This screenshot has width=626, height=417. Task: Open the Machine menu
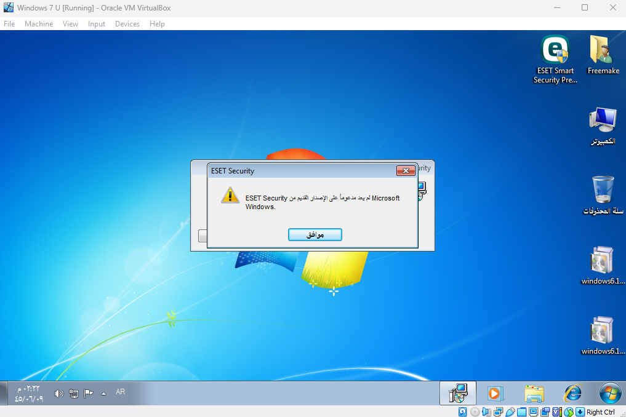(x=39, y=24)
